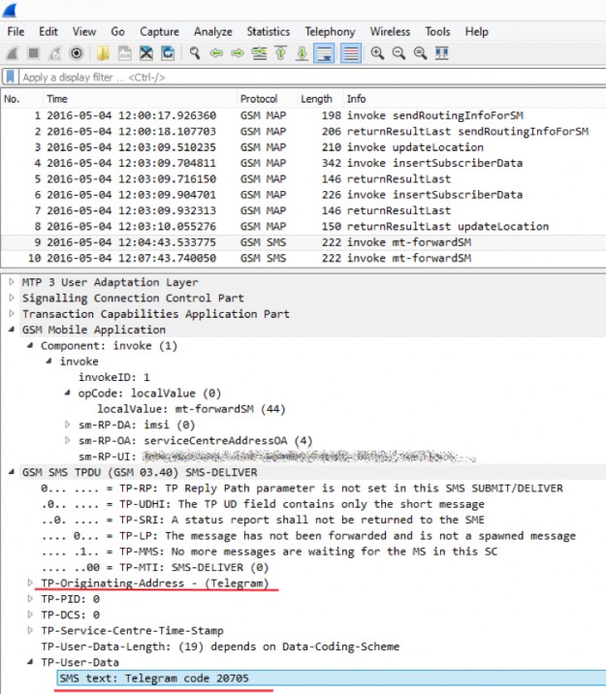
Task: Toggle auto-scroll during live capture
Action: click(325, 53)
